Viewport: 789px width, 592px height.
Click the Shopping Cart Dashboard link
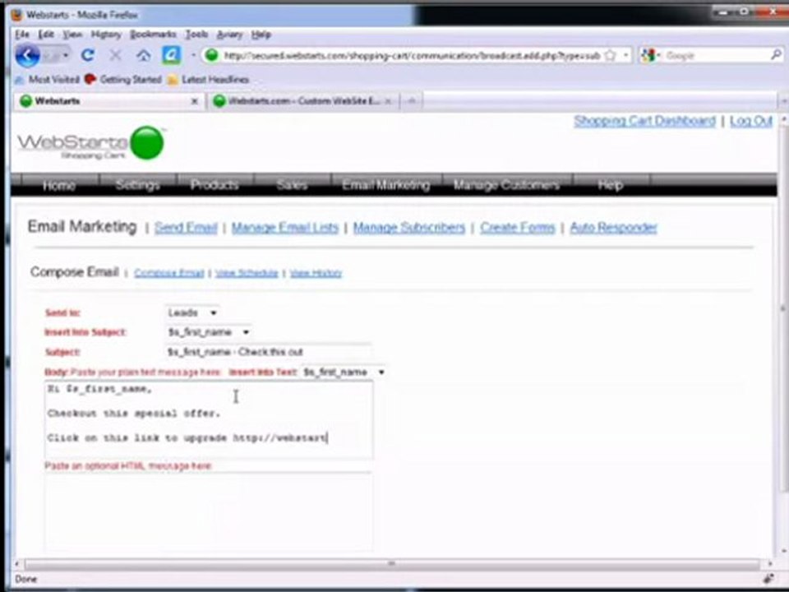click(x=644, y=122)
